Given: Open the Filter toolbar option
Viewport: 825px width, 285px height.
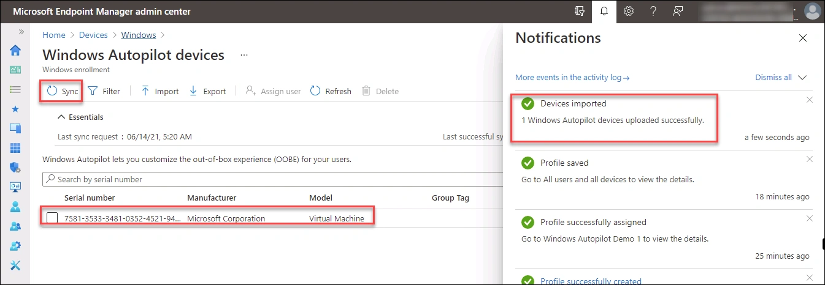Looking at the screenshot, I should click(x=104, y=91).
